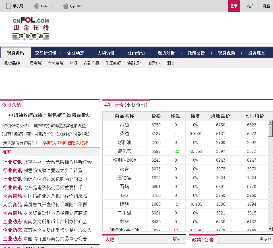Image resolution: width=273 pixels, height=248 pixels.
Task: Select the 化工纺织 spot category
Action: (113, 63)
